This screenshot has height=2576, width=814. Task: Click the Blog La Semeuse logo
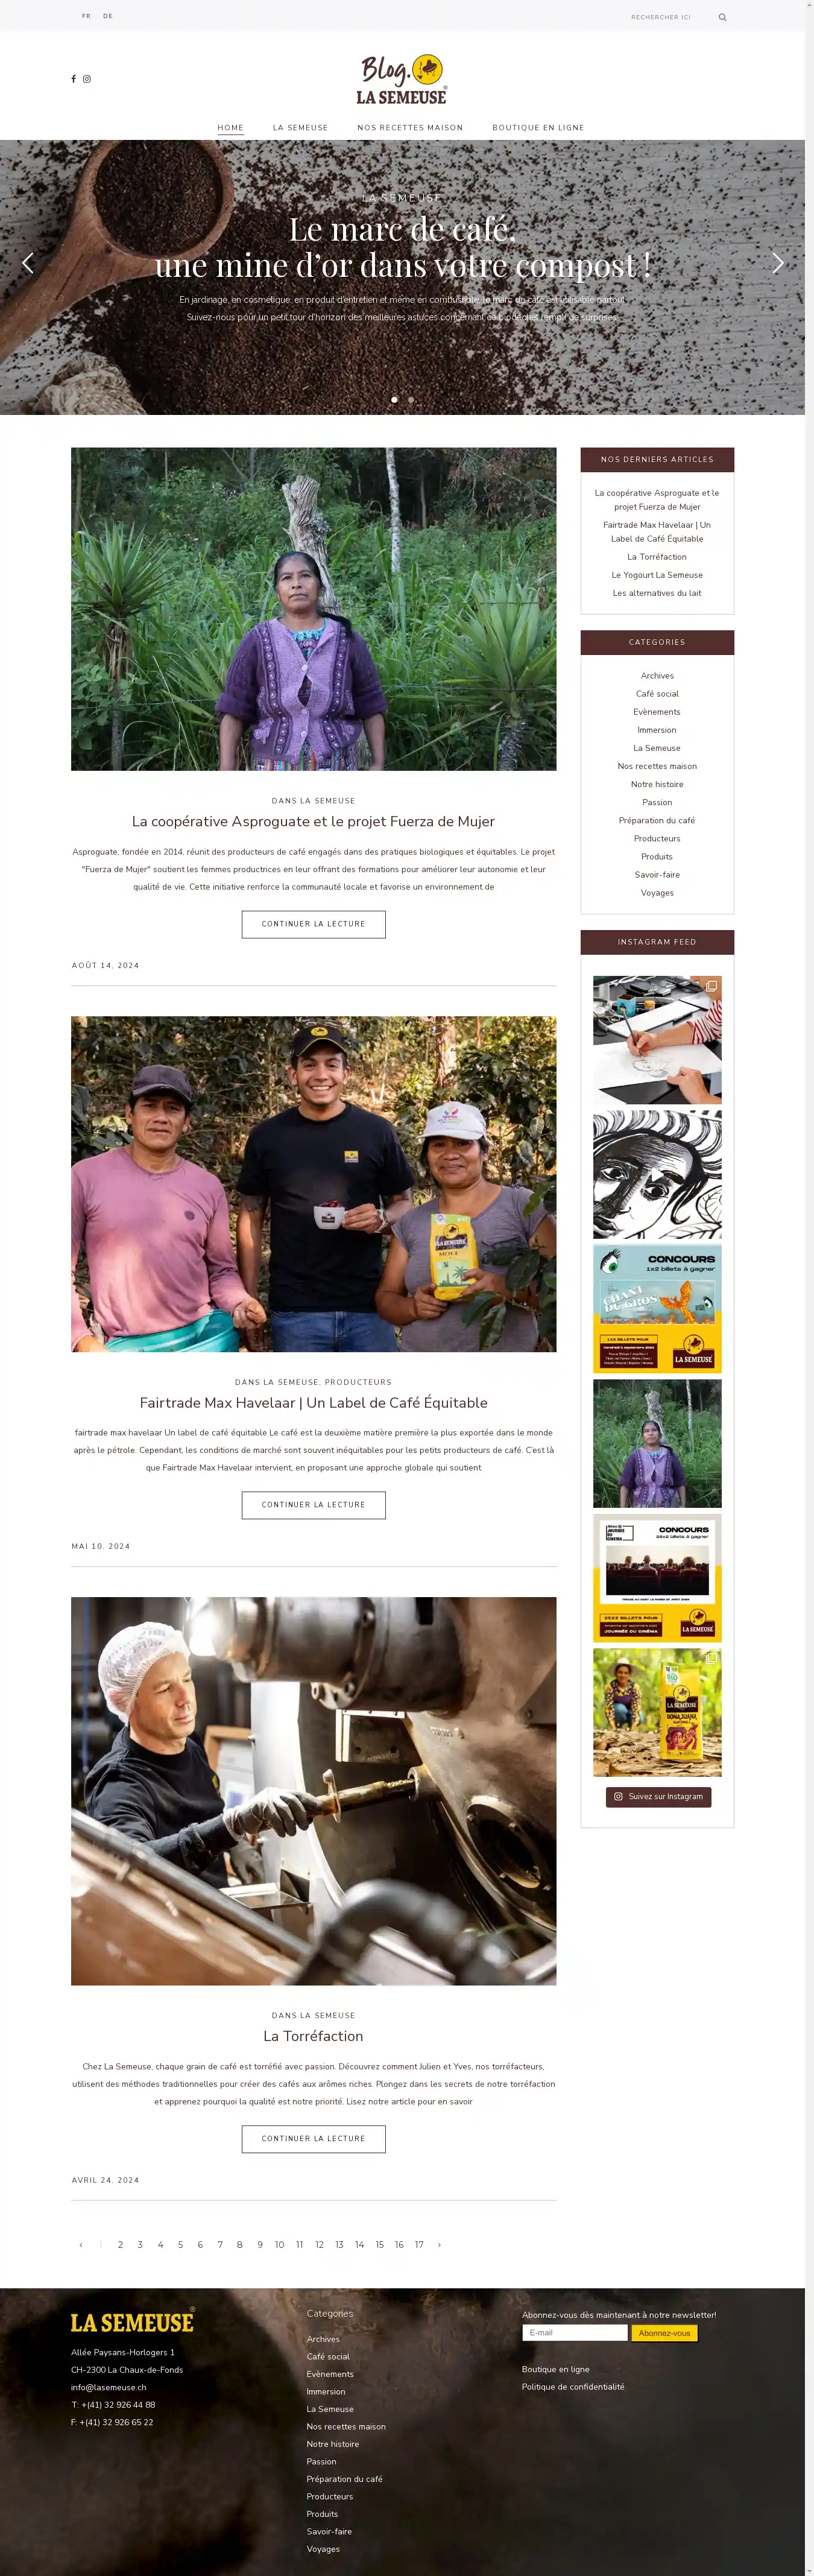tap(402, 79)
